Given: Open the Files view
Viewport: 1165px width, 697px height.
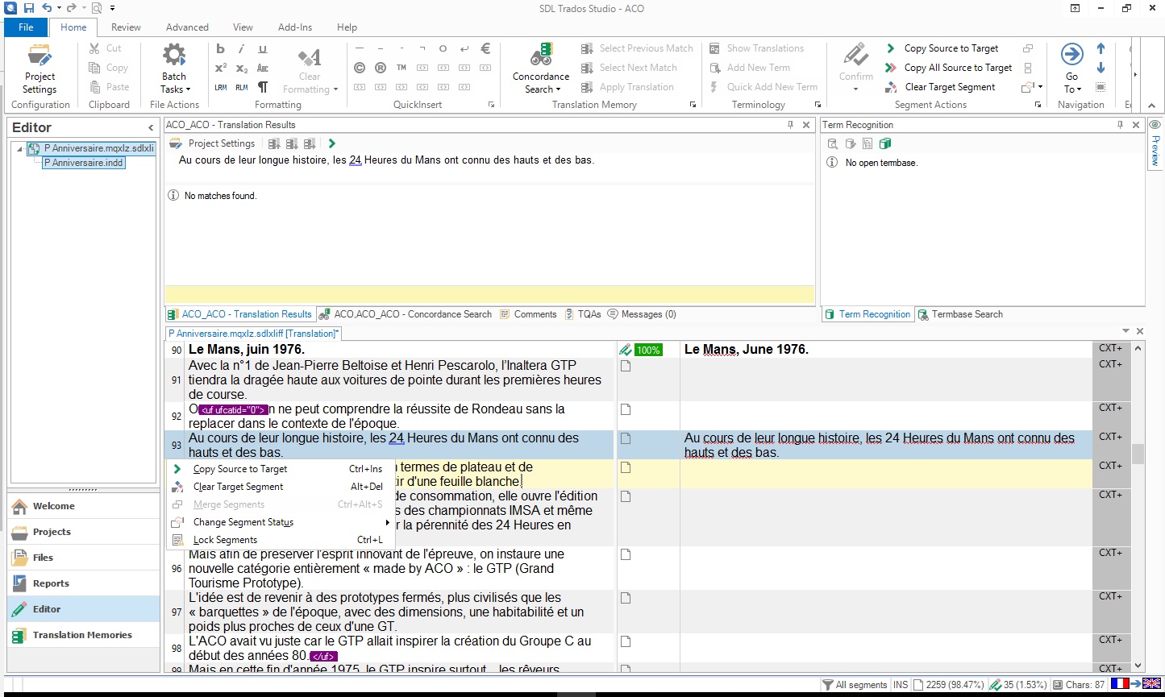Looking at the screenshot, I should coord(84,558).
